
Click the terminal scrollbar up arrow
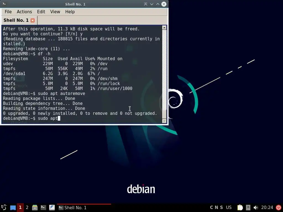164,28
